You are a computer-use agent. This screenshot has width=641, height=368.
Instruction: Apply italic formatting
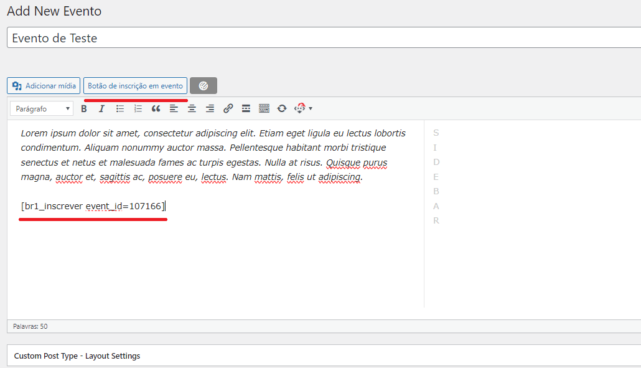point(102,108)
